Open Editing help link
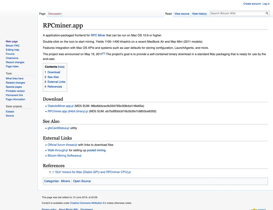Image resolution: width=273 pixels, height=210 pixels. point(12,50)
